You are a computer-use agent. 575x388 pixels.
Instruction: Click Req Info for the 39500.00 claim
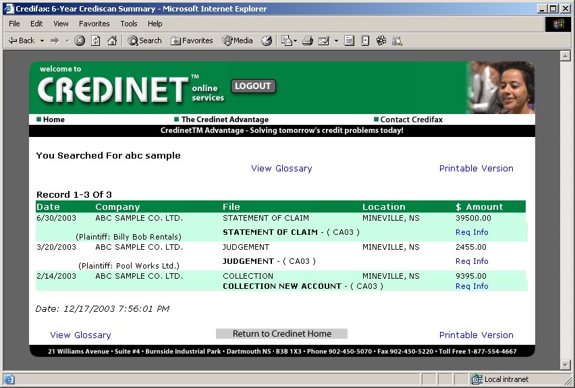(x=472, y=232)
